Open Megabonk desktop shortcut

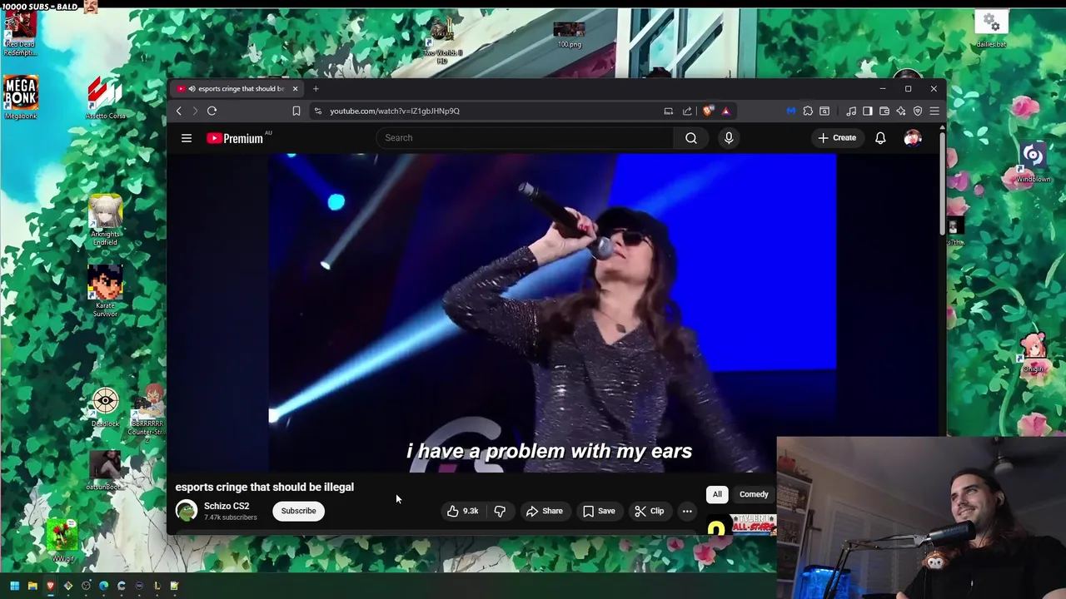coord(20,97)
